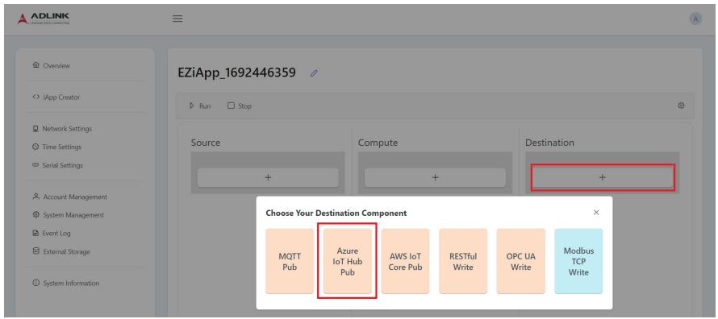Click the user avatar icon
The height and width of the screenshot is (319, 718).
click(695, 19)
